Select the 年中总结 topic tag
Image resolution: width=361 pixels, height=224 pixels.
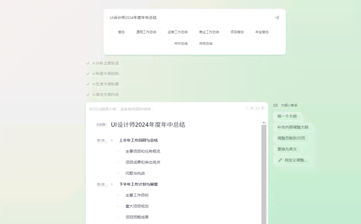click(180, 43)
